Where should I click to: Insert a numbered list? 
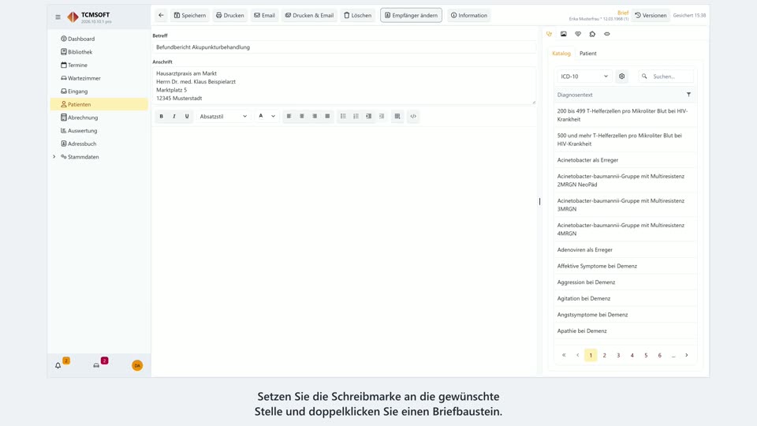coord(356,117)
